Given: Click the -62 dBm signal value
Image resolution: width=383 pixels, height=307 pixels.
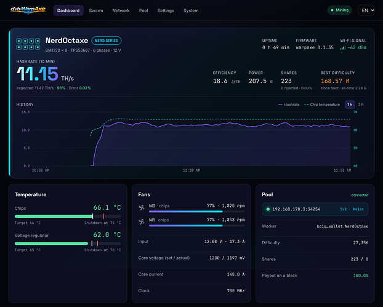Looking at the screenshot, I should pyautogui.click(x=357, y=47).
